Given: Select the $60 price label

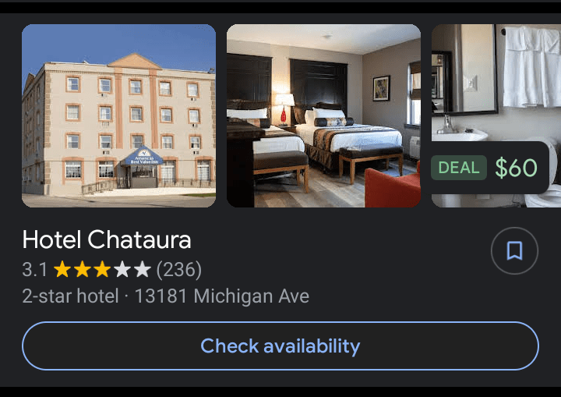Looking at the screenshot, I should tap(517, 168).
